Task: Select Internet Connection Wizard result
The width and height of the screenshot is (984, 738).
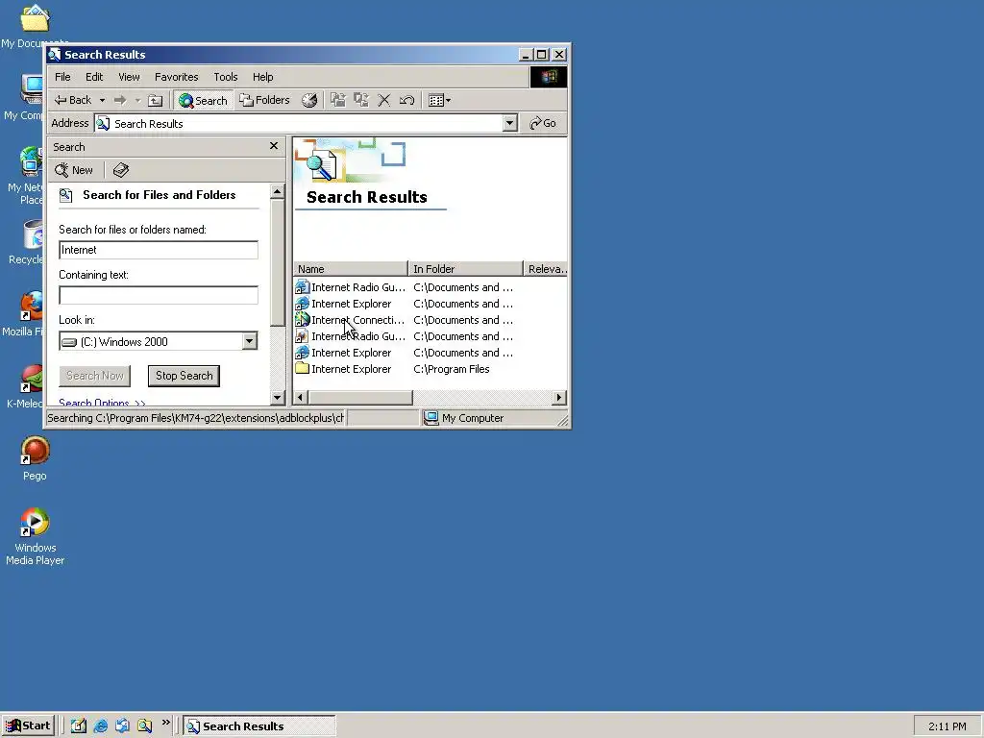Action: point(350,320)
